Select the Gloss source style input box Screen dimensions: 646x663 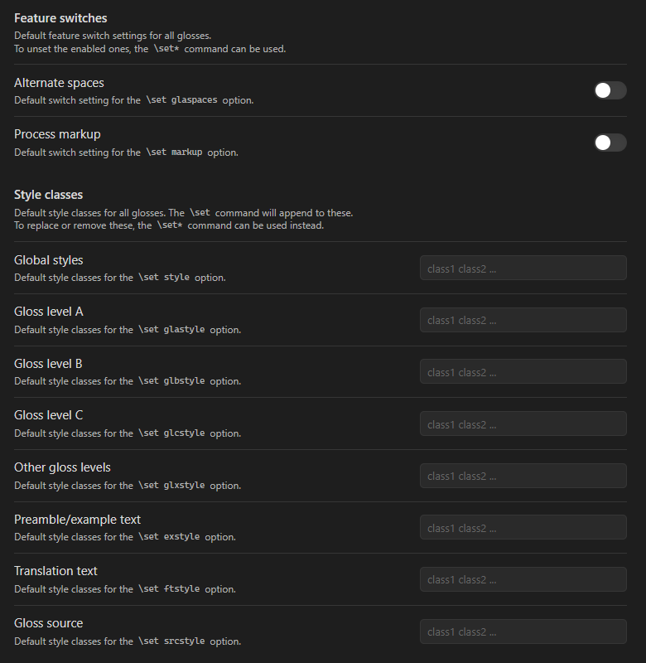pos(523,632)
